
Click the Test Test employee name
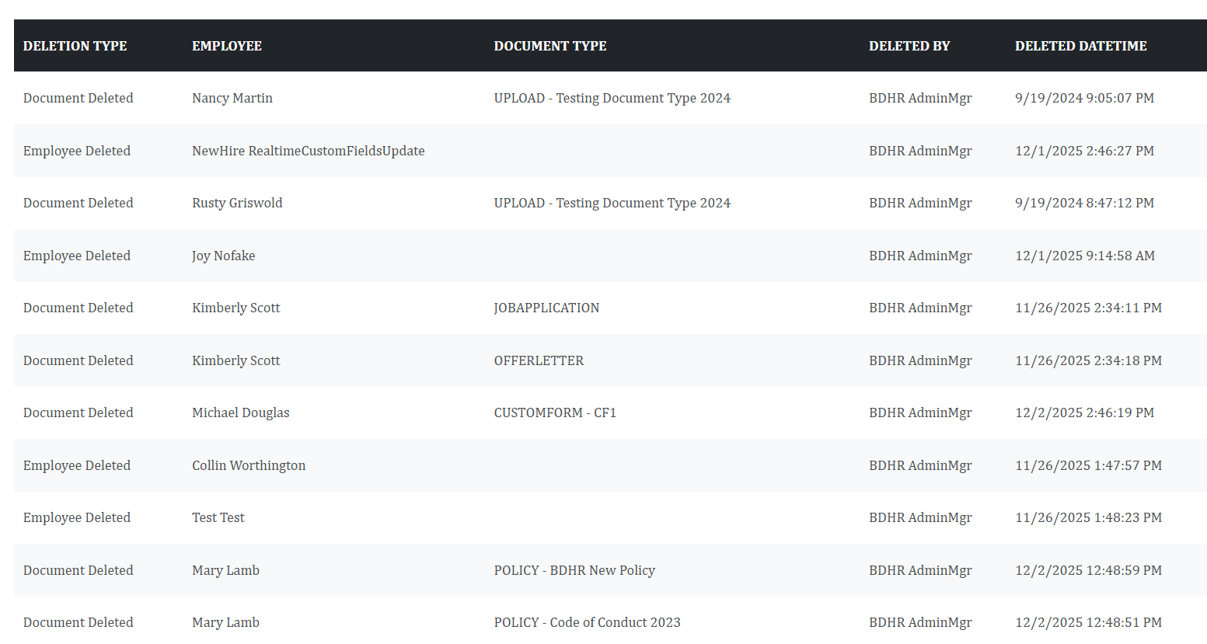tap(218, 517)
